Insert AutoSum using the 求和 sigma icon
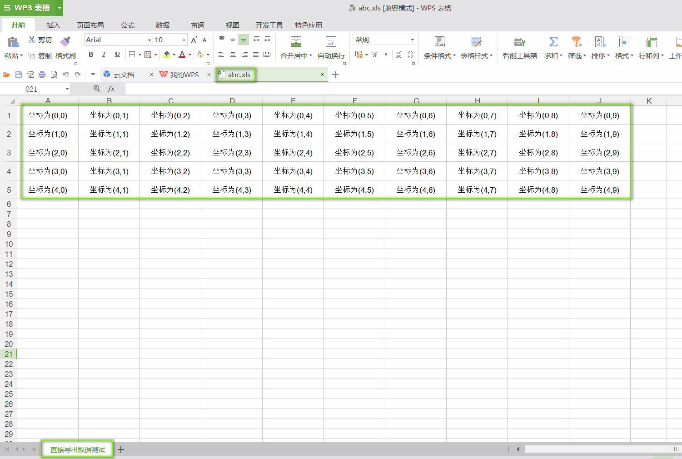Viewport: 682px width, 459px height. tap(553, 48)
